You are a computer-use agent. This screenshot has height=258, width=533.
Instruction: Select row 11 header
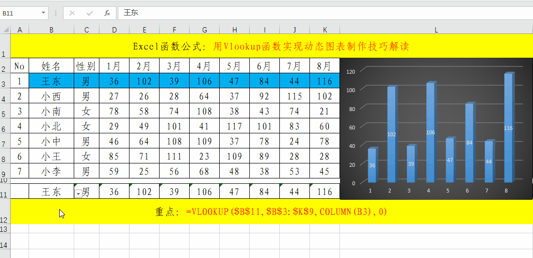tap(5, 191)
